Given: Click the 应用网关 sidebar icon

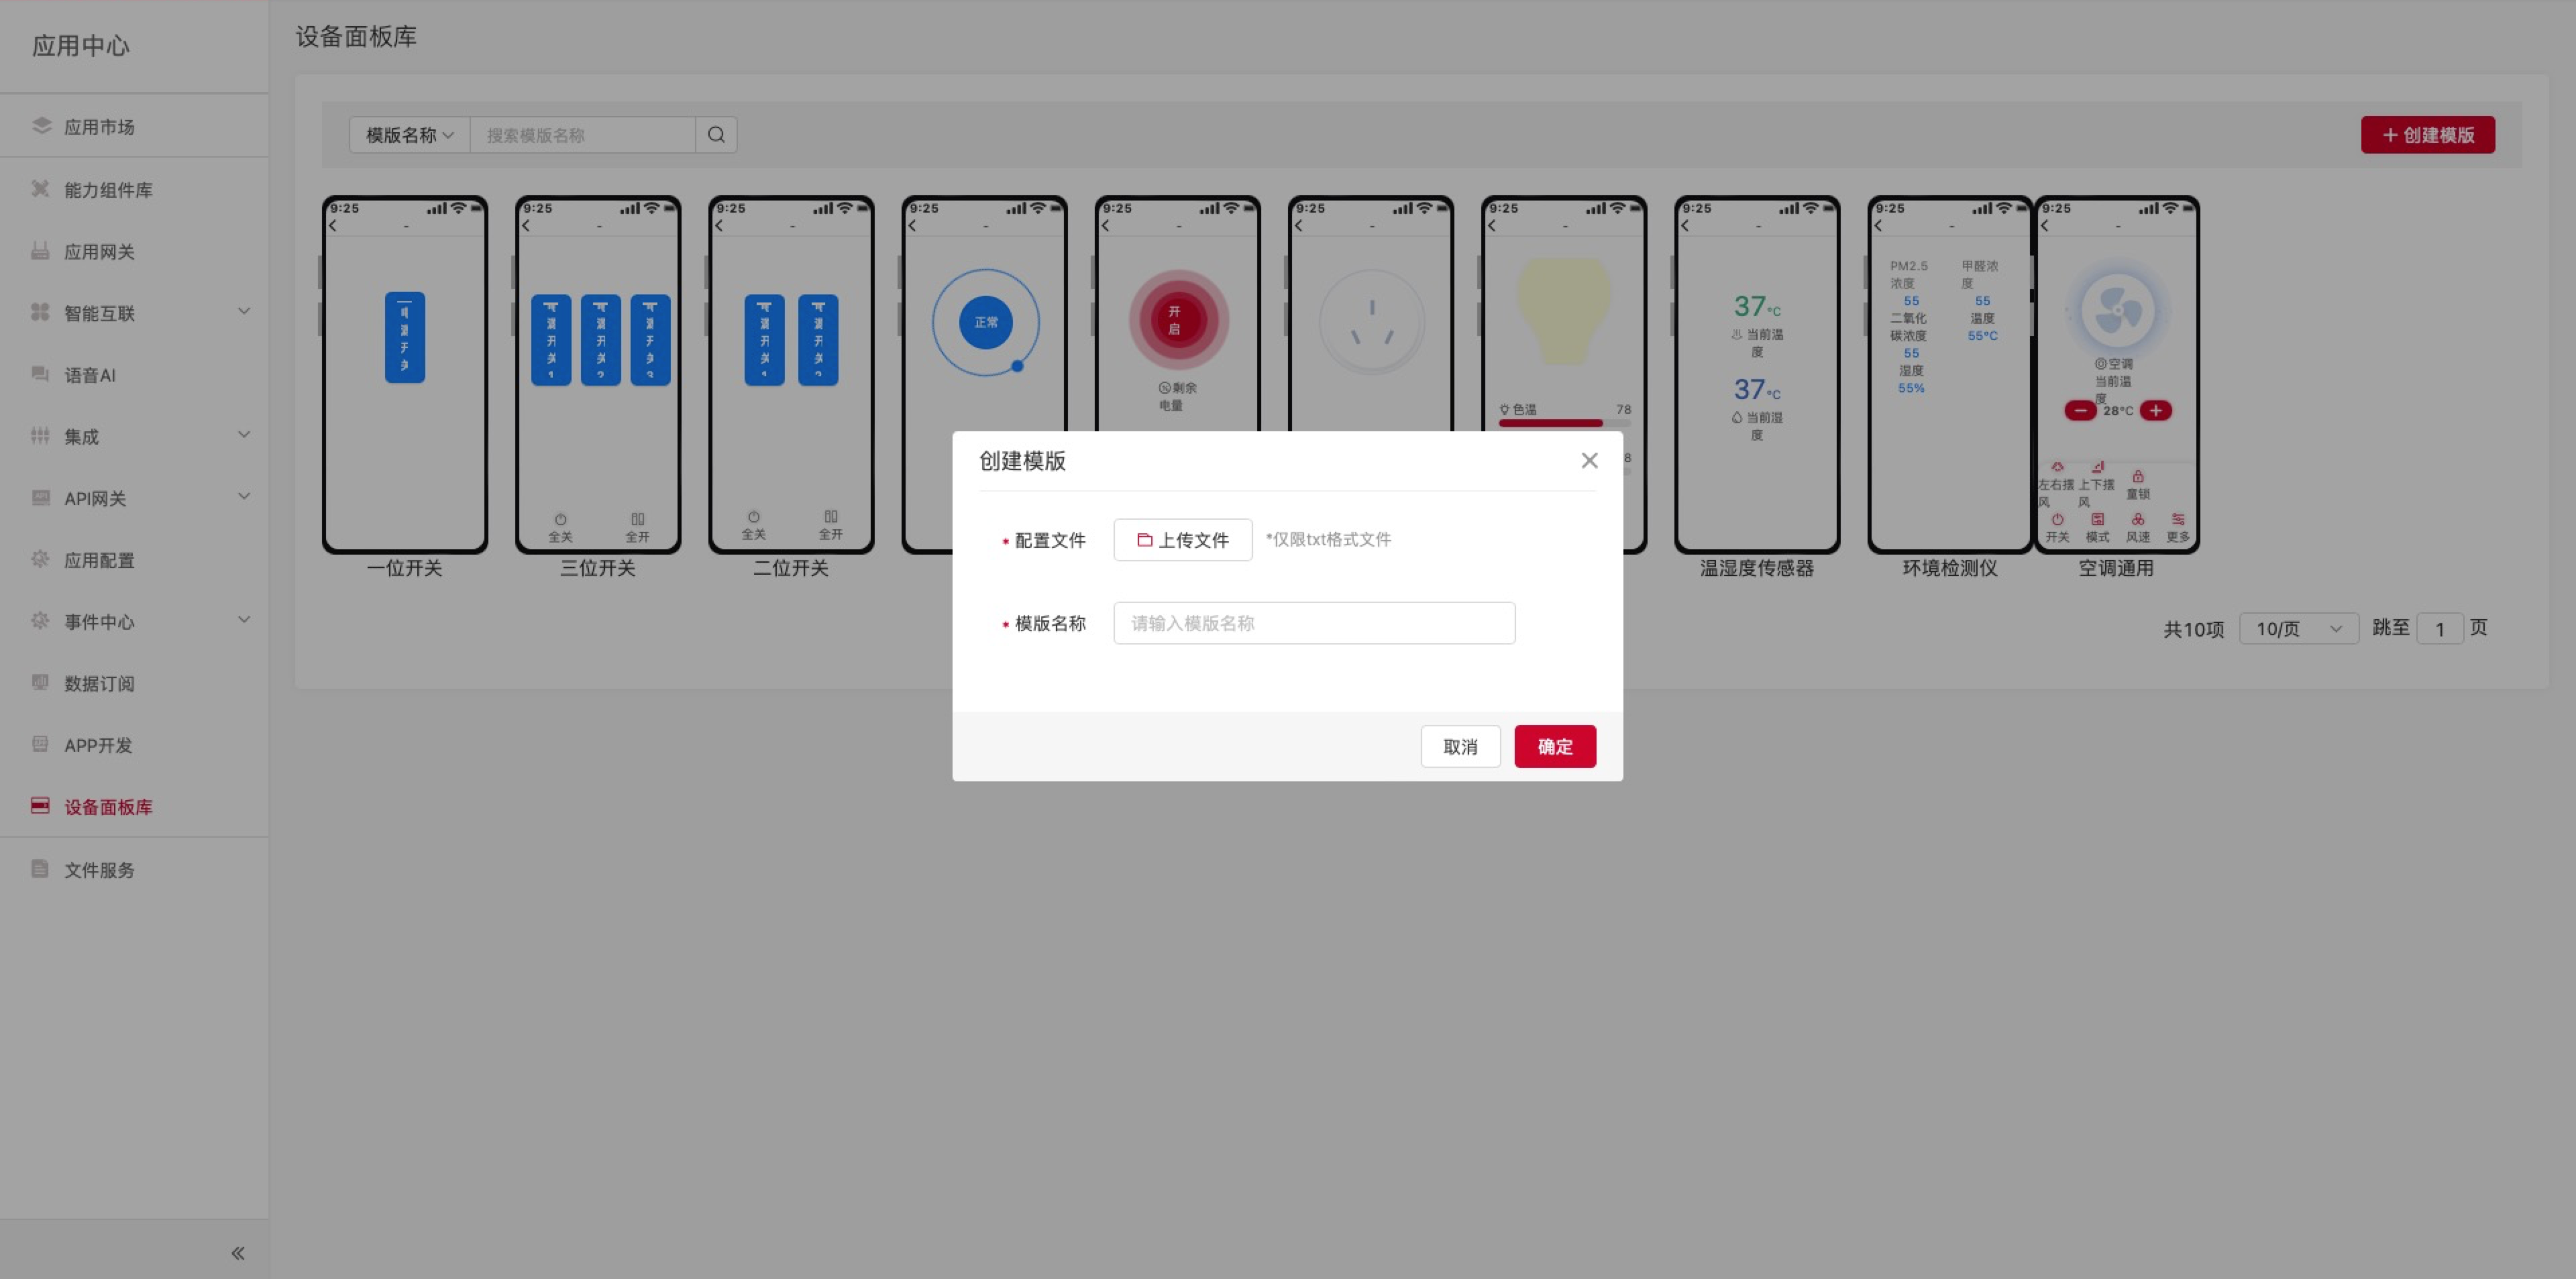Looking at the screenshot, I should coord(41,251).
